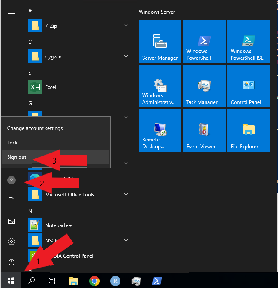Choose Sign out from account menu
Viewport: 278px width, 288px height.
click(56, 157)
